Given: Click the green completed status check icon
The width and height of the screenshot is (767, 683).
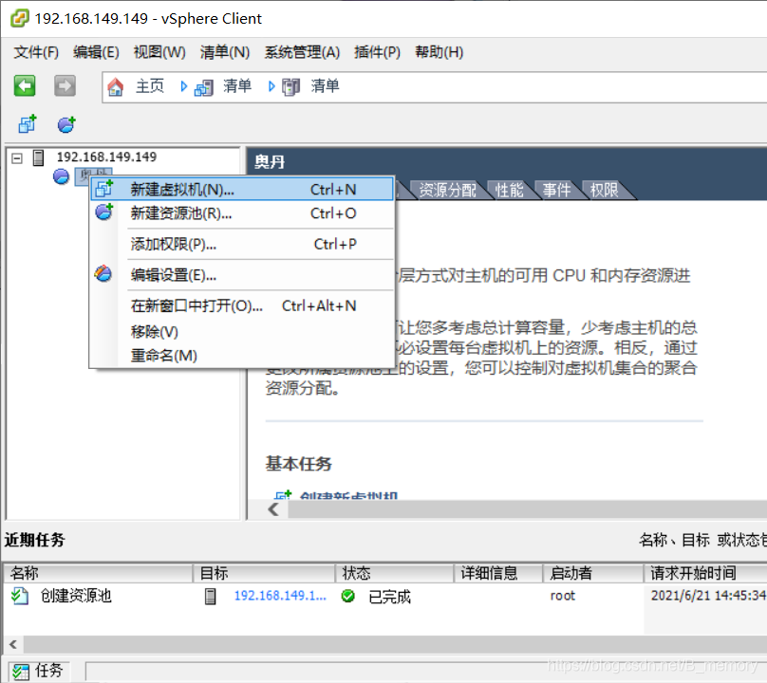Looking at the screenshot, I should pos(348,596).
